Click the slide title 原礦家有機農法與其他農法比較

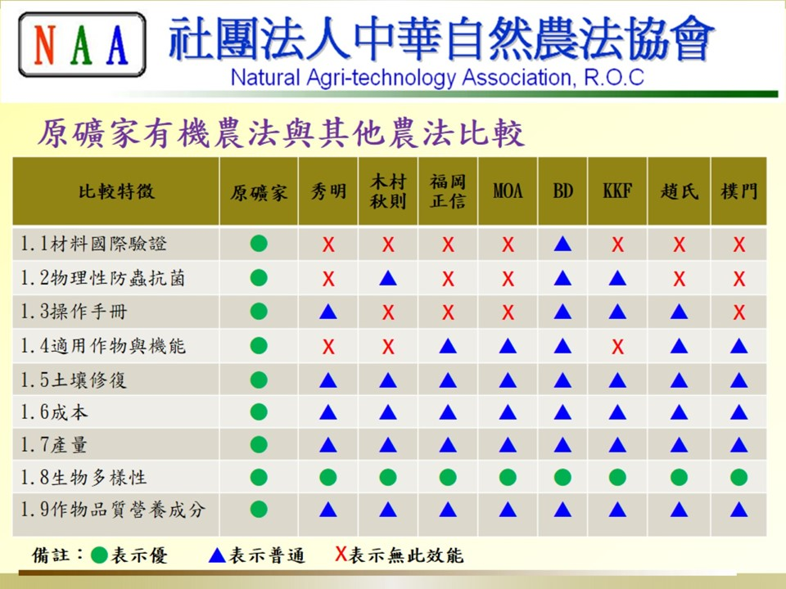(281, 133)
